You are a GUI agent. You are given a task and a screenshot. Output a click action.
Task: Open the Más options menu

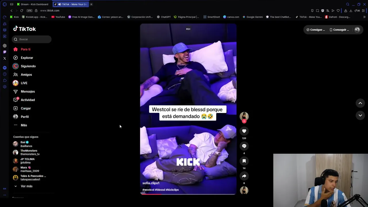click(20, 125)
